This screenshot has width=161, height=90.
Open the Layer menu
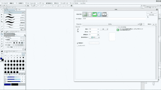41,3
